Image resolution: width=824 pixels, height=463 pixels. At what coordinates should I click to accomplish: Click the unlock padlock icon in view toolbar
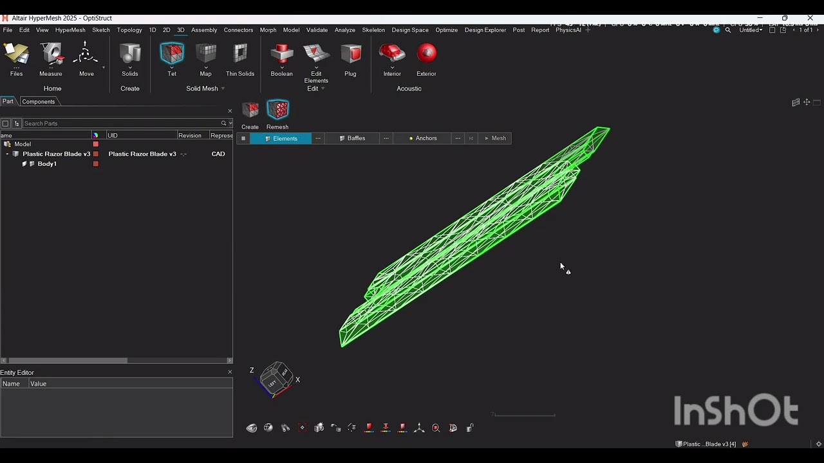[469, 428]
